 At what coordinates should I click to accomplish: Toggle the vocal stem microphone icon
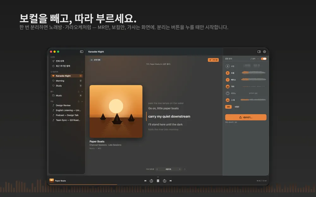[x=228, y=66]
